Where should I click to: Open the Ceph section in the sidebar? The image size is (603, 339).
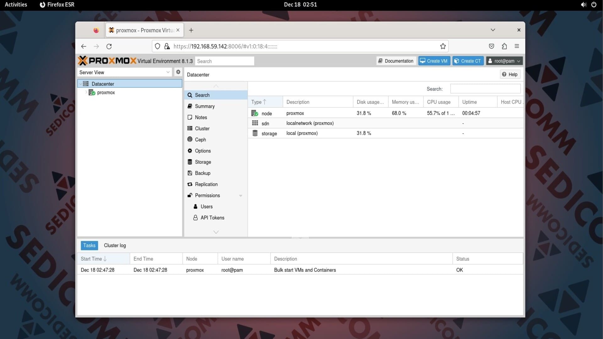(200, 140)
